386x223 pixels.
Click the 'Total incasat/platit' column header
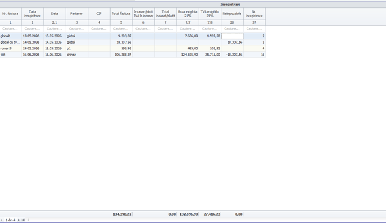pyautogui.click(x=166, y=14)
